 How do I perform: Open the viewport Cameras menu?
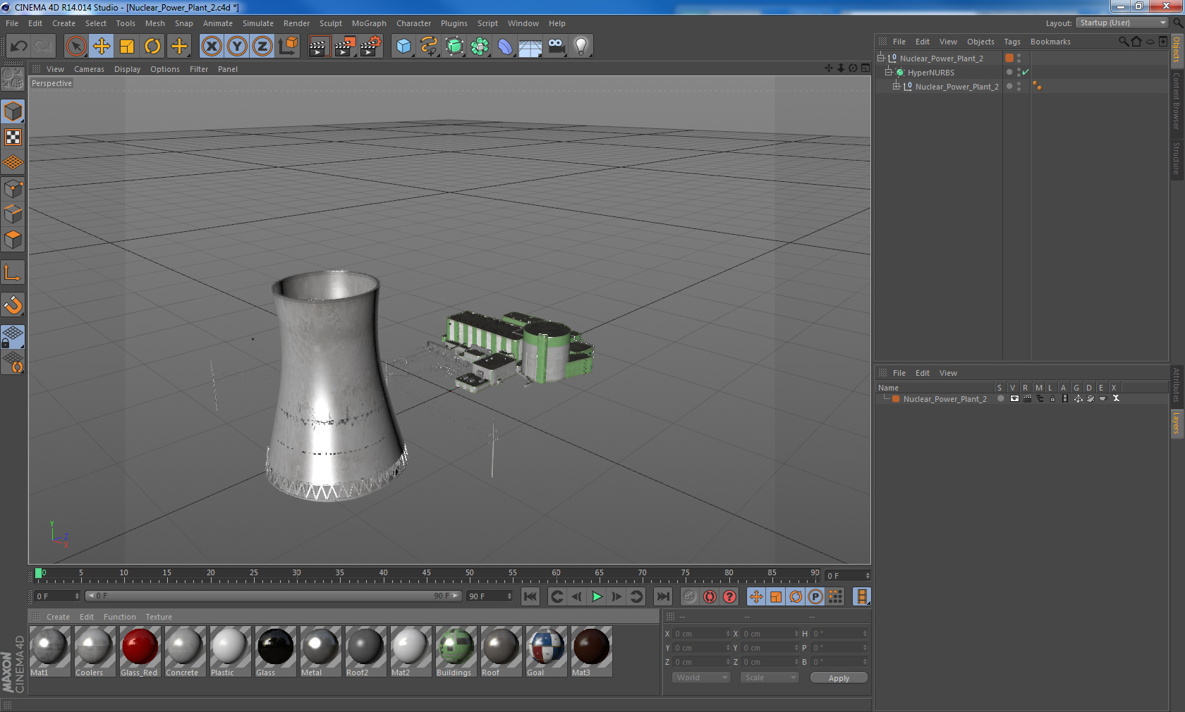tap(89, 69)
